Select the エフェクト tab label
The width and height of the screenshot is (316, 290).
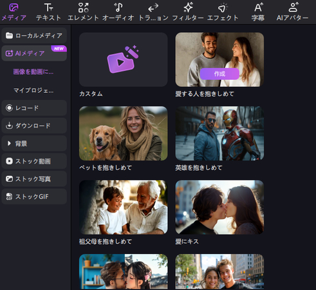[x=223, y=18]
